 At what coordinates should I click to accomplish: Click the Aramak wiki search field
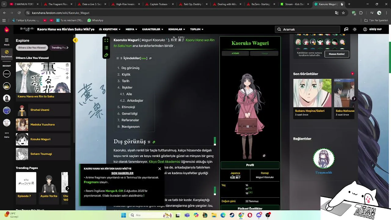tap(308, 29)
